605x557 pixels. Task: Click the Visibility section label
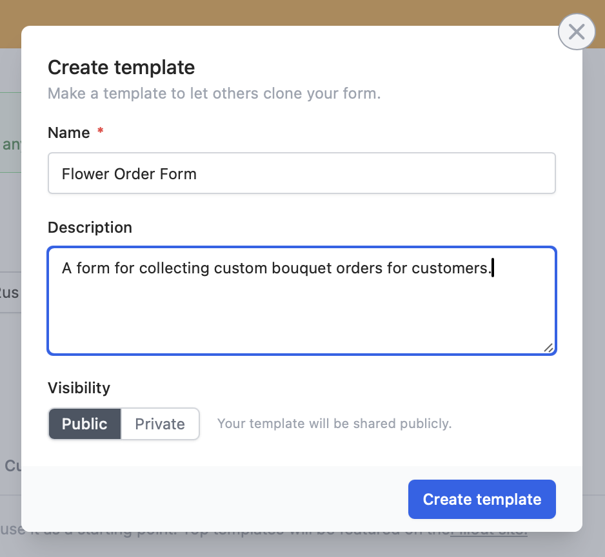coord(79,387)
